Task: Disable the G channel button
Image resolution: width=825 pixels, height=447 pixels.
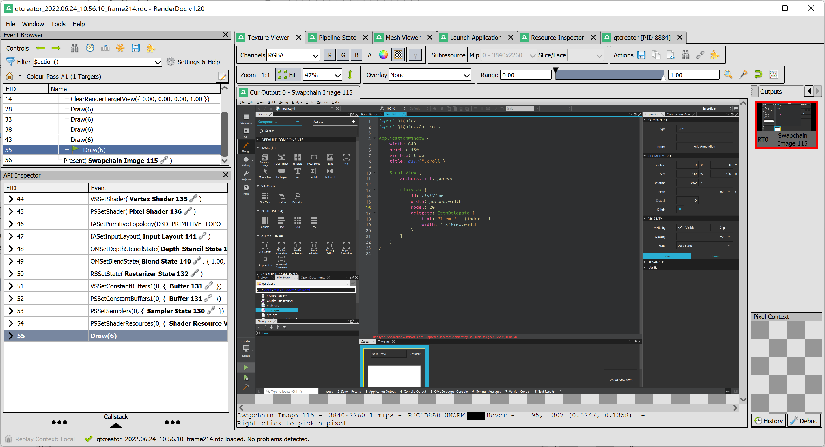Action: (343, 55)
